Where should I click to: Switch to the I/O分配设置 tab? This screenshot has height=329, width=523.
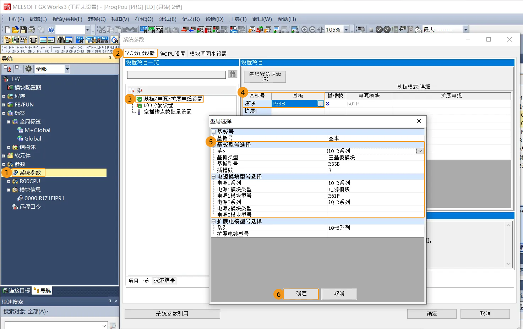click(140, 53)
